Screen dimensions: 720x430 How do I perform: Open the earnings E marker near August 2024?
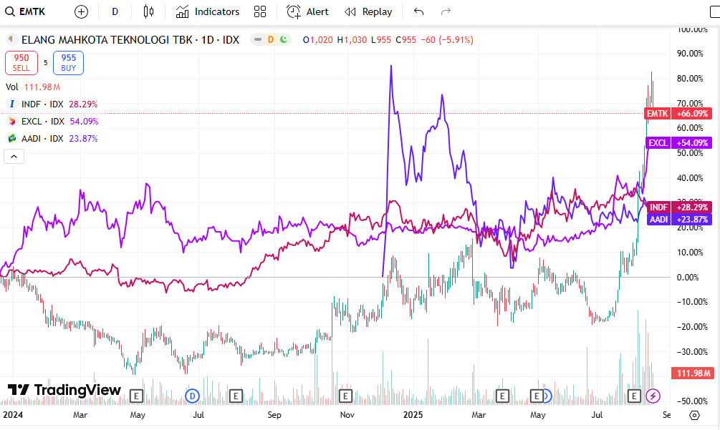[x=236, y=396]
